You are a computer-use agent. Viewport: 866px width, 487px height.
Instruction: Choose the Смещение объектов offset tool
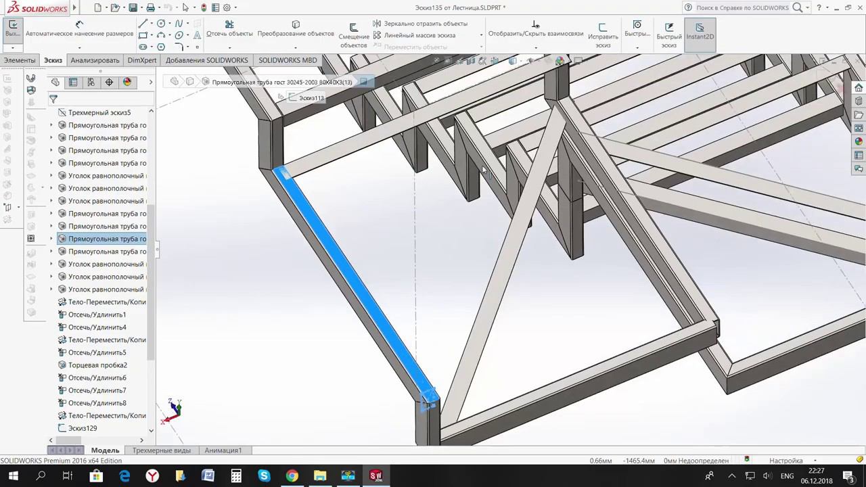(x=354, y=35)
